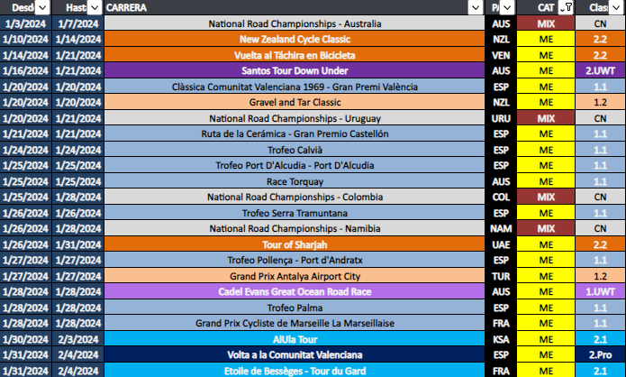This screenshot has width=626, height=377.
Task: Select the KSA country cell
Action: click(501, 339)
